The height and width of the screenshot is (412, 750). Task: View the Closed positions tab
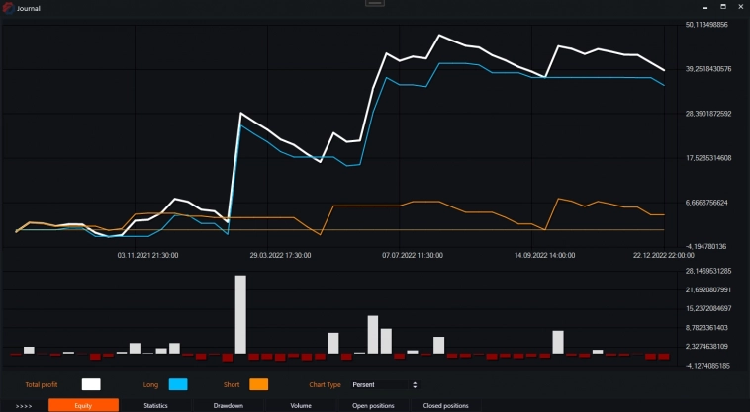[x=445, y=405]
